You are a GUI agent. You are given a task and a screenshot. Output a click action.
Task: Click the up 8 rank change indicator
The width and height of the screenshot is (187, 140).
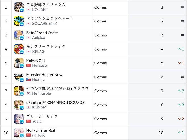(x=181, y=105)
